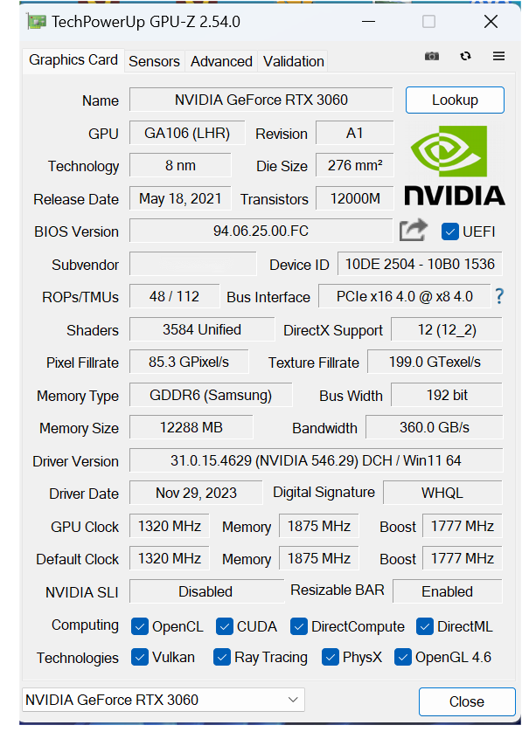The height and width of the screenshot is (732, 522).
Task: Toggle the OpenGL 4.6 checkbox
Action: (402, 657)
